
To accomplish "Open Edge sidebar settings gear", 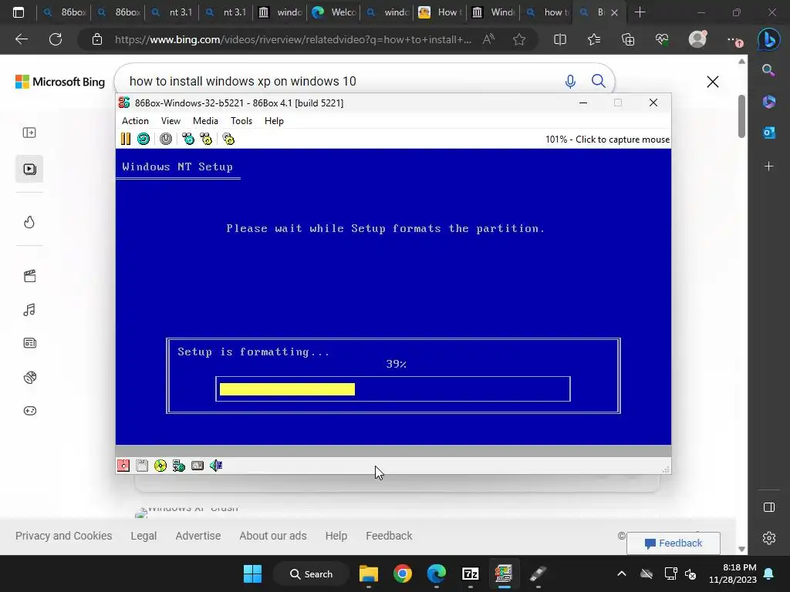I will point(769,538).
